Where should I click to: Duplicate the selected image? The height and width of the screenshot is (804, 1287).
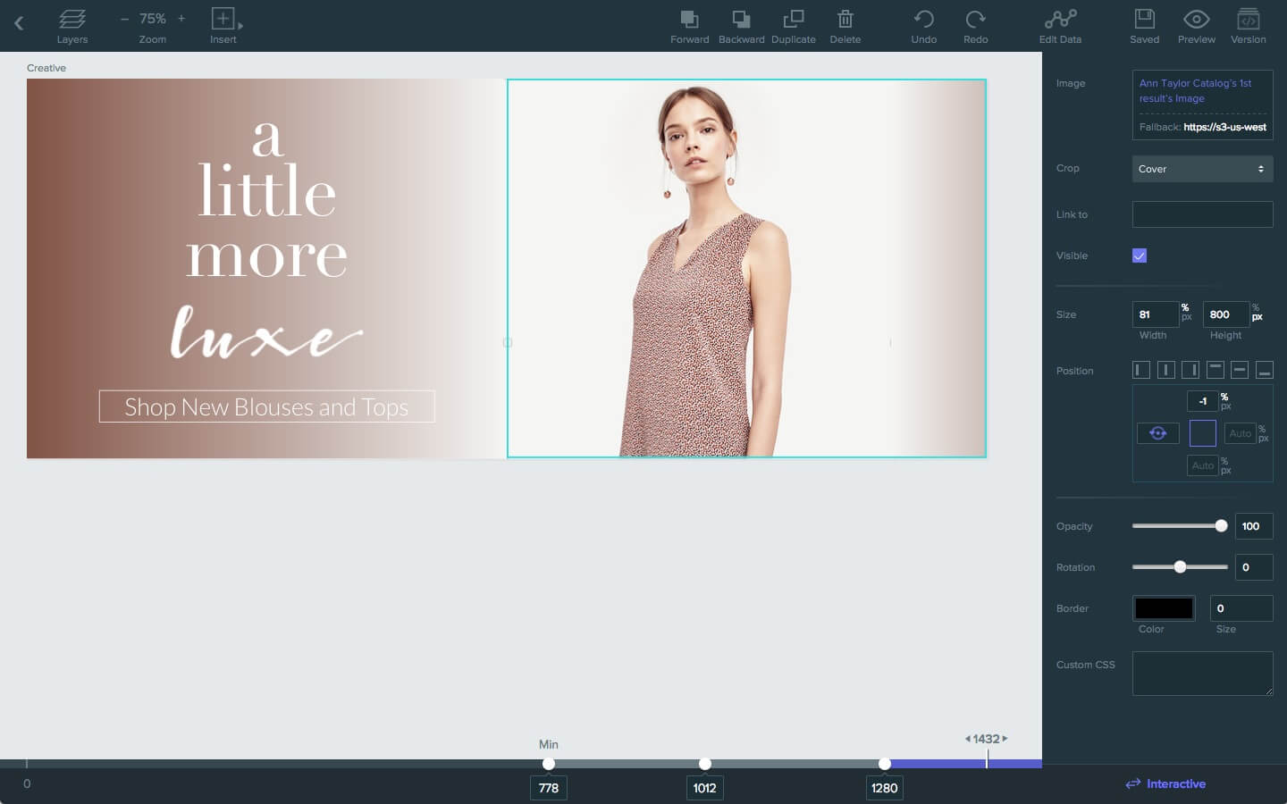click(793, 25)
